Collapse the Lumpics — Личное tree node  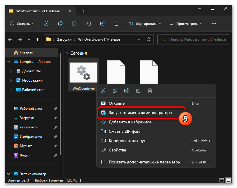[9, 62]
